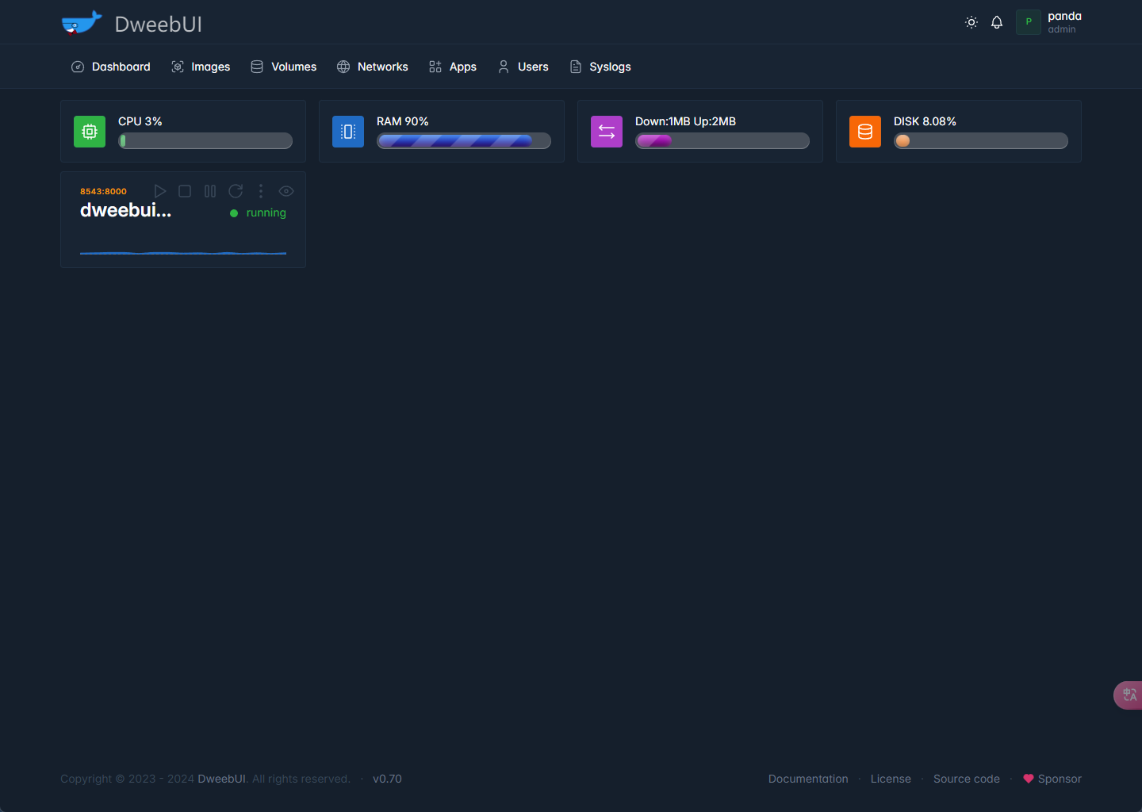
Task: Start the dweebui container with play icon
Action: (x=159, y=191)
